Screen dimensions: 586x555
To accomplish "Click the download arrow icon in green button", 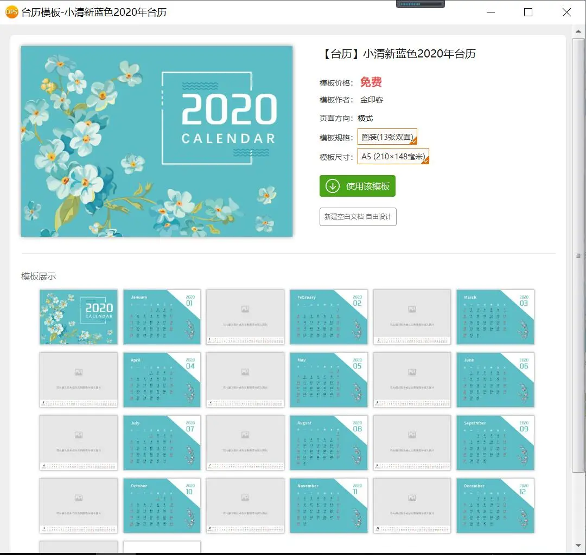I will (x=332, y=186).
